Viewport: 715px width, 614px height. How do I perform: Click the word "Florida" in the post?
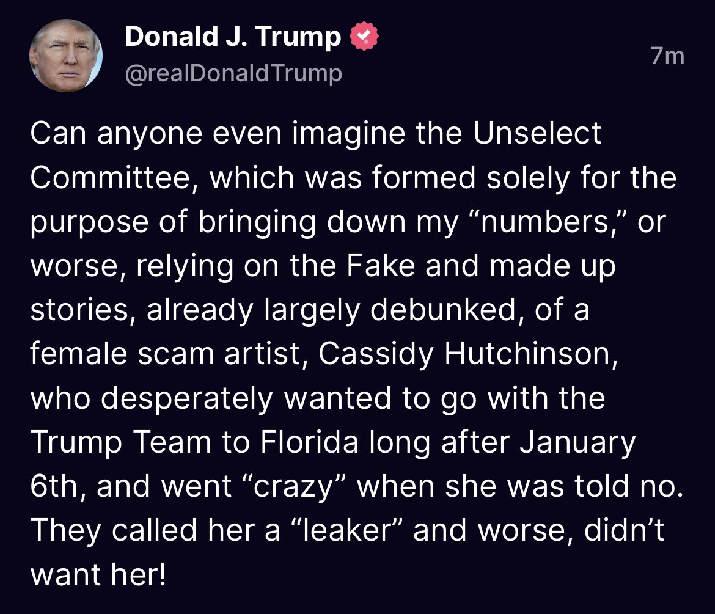tap(310, 442)
